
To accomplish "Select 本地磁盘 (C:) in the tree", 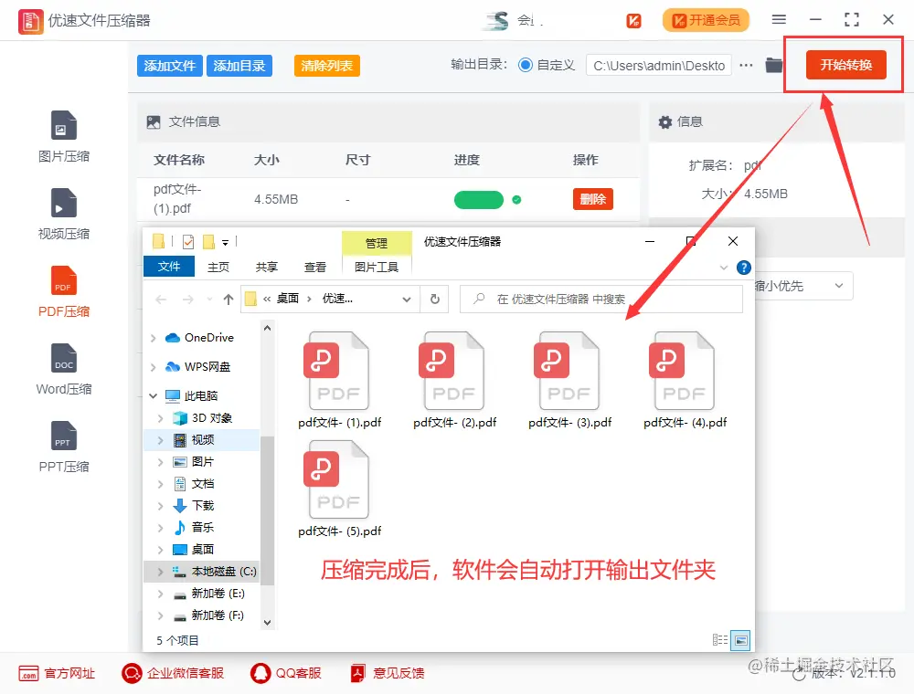I will point(202,572).
